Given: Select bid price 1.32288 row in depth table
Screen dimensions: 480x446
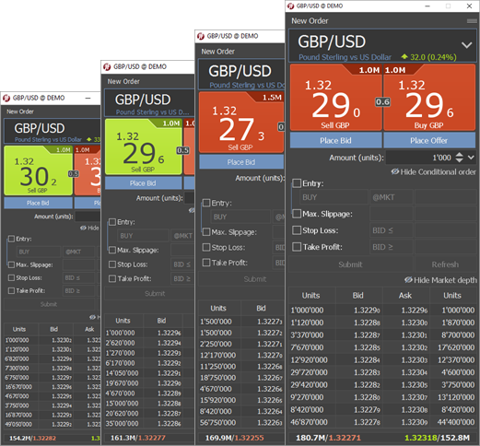Looking at the screenshot, I should point(367,323).
